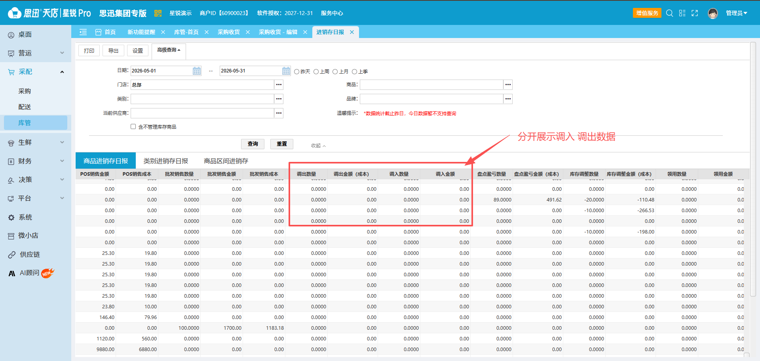Open 配送 submenu item
This screenshot has width=760, height=361.
(x=25, y=107)
